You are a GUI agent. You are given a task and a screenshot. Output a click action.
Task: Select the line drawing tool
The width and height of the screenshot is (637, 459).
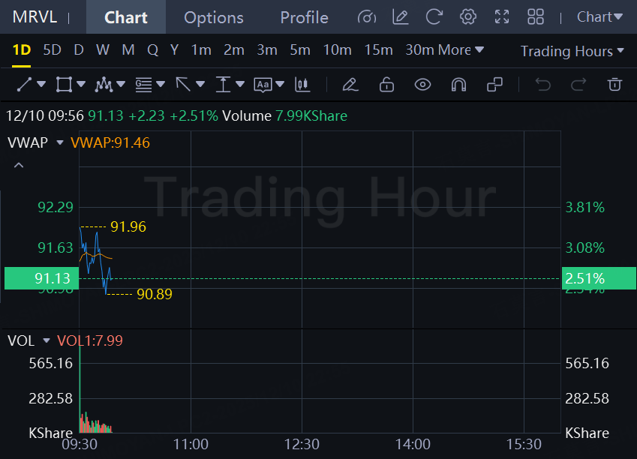[24, 85]
